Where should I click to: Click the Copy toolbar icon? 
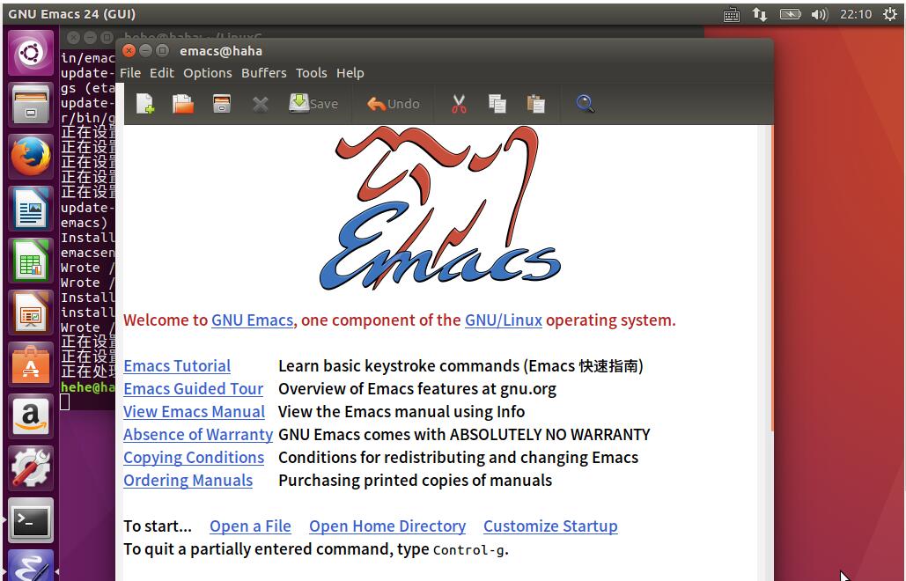497,104
